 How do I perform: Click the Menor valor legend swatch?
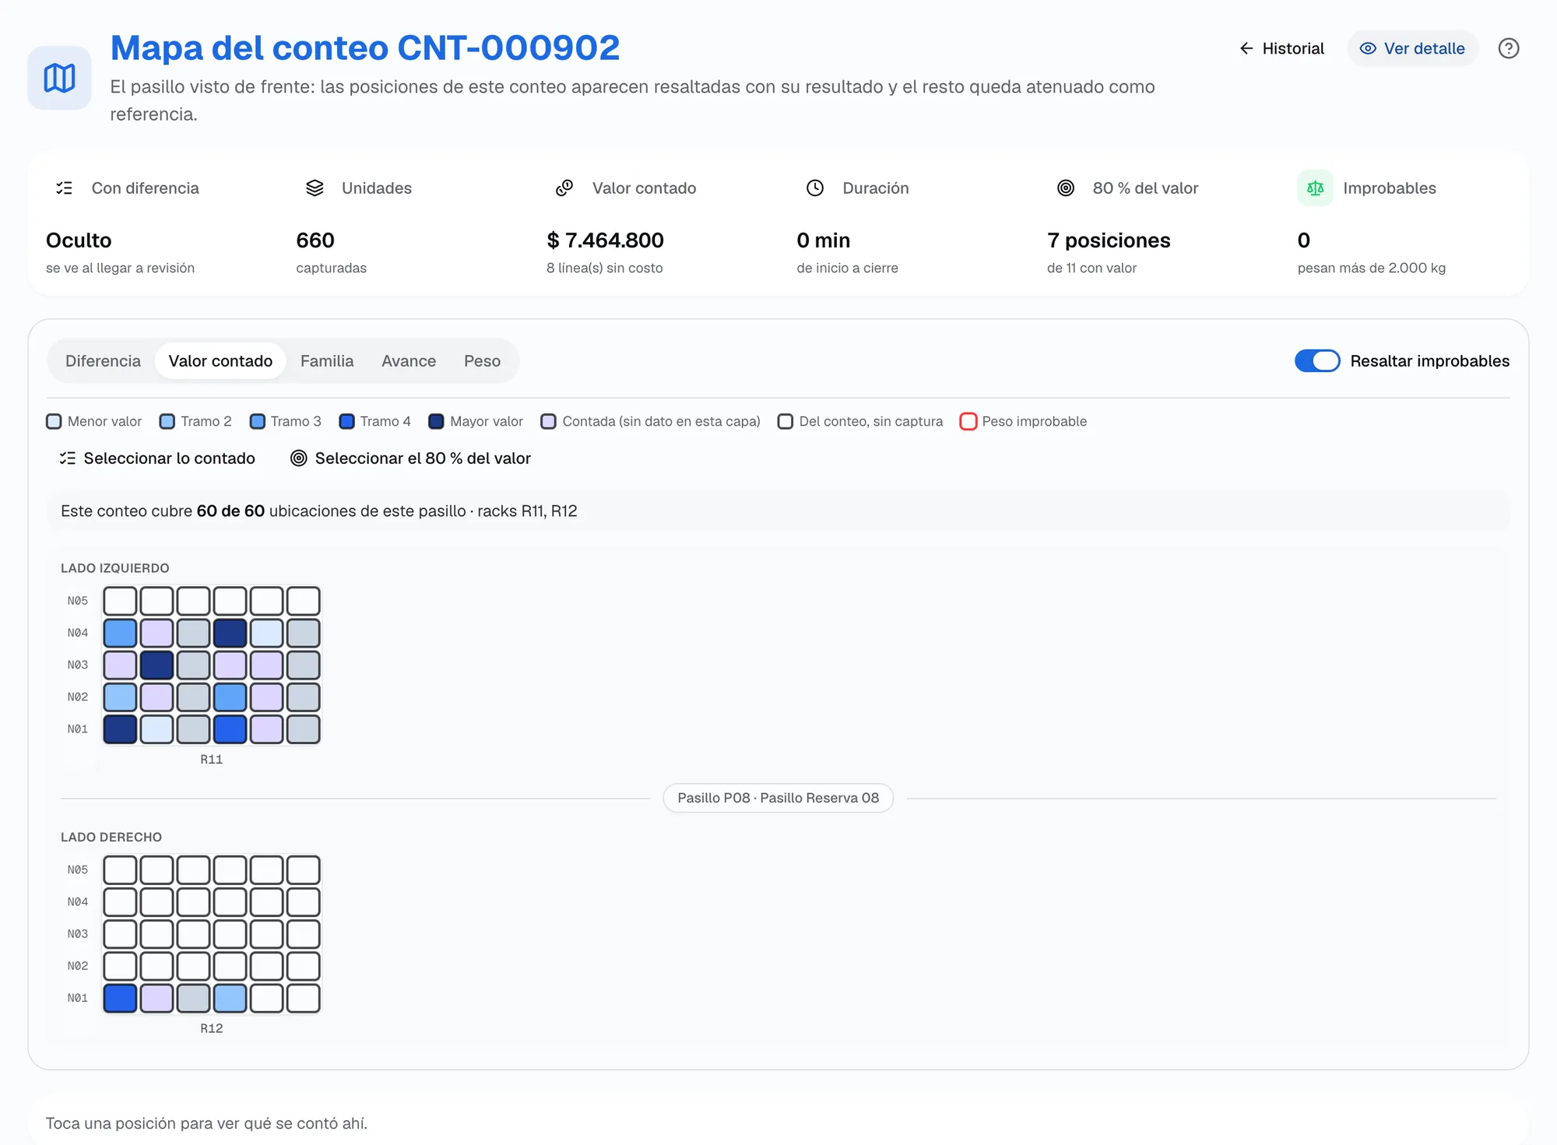point(54,421)
